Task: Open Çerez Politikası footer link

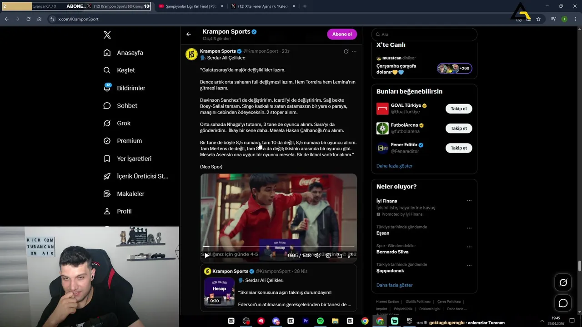Action: tap(449, 302)
